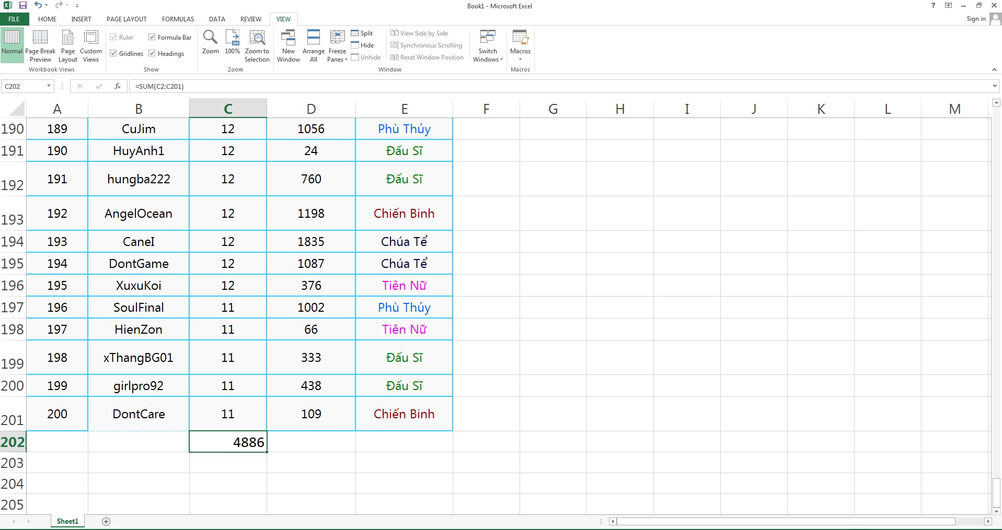Expand the formula bar
This screenshot has width=1002, height=530.
pyautogui.click(x=995, y=86)
